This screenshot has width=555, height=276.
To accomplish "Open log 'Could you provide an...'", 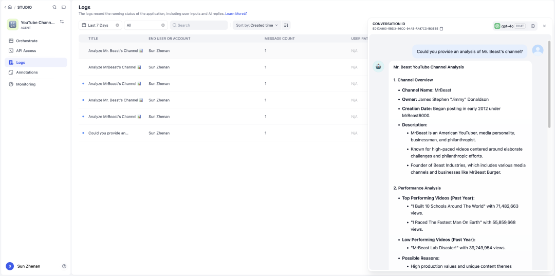I will point(108,133).
